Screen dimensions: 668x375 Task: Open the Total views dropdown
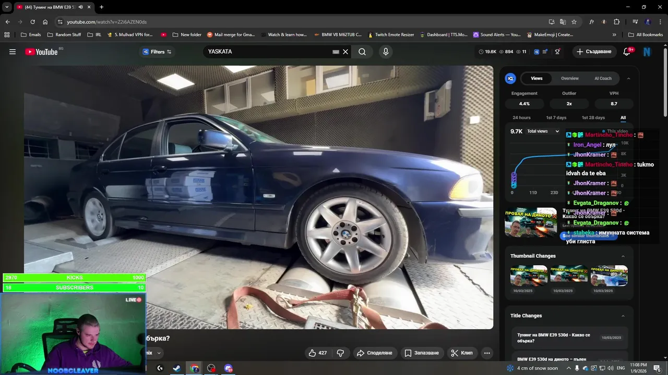(543, 131)
